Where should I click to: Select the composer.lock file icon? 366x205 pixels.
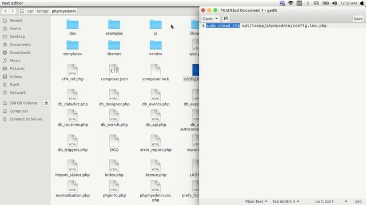(156, 70)
